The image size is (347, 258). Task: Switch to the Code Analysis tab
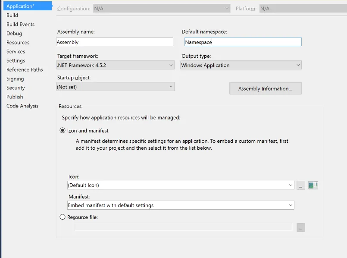tap(22, 106)
